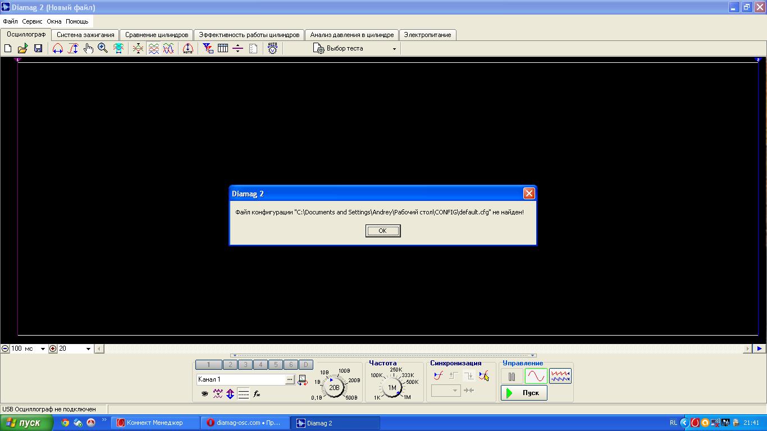Select the rising edge sync icon
767x431 pixels.
point(454,375)
